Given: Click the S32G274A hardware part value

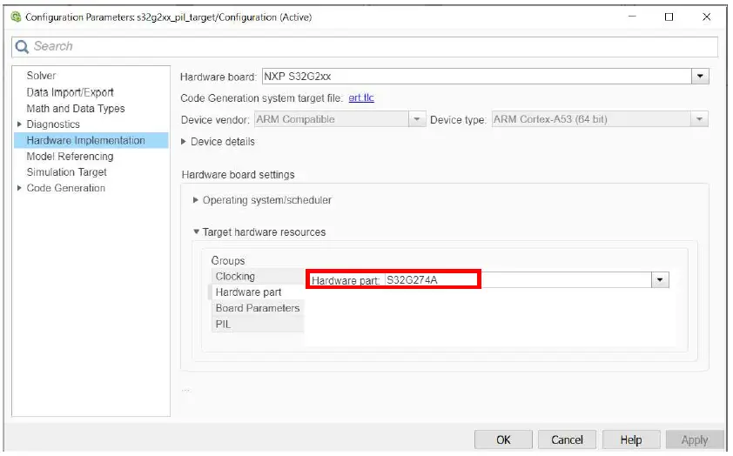Looking at the screenshot, I should (x=412, y=280).
